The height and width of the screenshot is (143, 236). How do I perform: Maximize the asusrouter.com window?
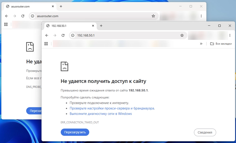click(x=191, y=6)
